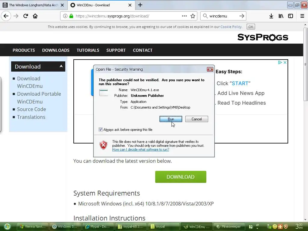Click Run in the Security Warning

(171, 119)
